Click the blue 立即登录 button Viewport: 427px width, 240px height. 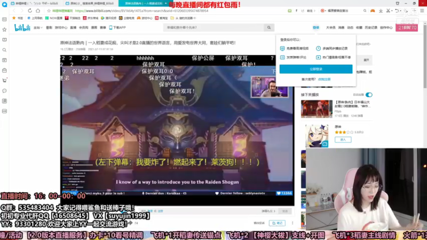pos(316,69)
